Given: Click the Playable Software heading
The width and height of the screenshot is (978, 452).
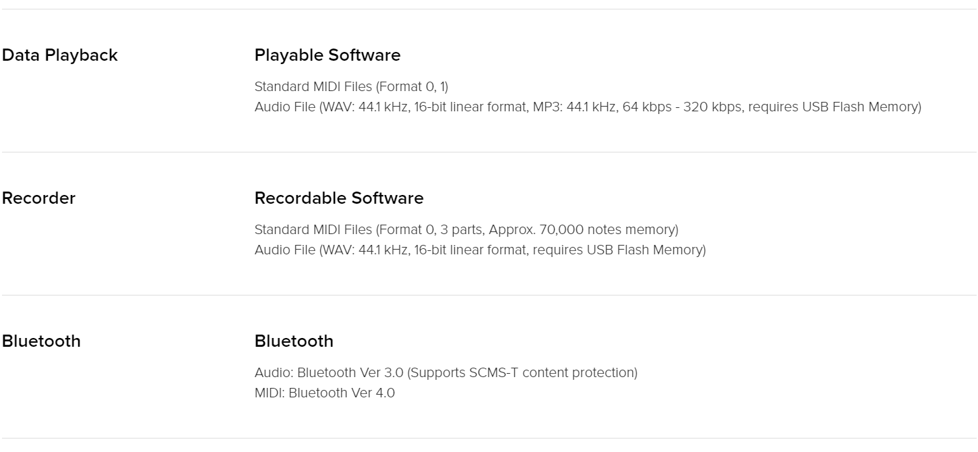Looking at the screenshot, I should click(x=328, y=55).
